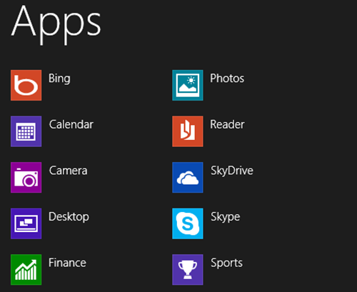Select the Photos label text
Image resolution: width=357 pixels, height=292 pixels.
[x=227, y=79]
